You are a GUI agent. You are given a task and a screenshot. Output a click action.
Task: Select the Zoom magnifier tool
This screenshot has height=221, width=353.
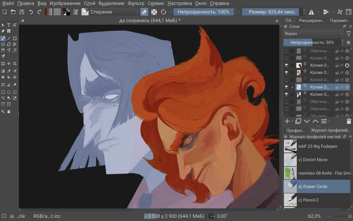3,111
